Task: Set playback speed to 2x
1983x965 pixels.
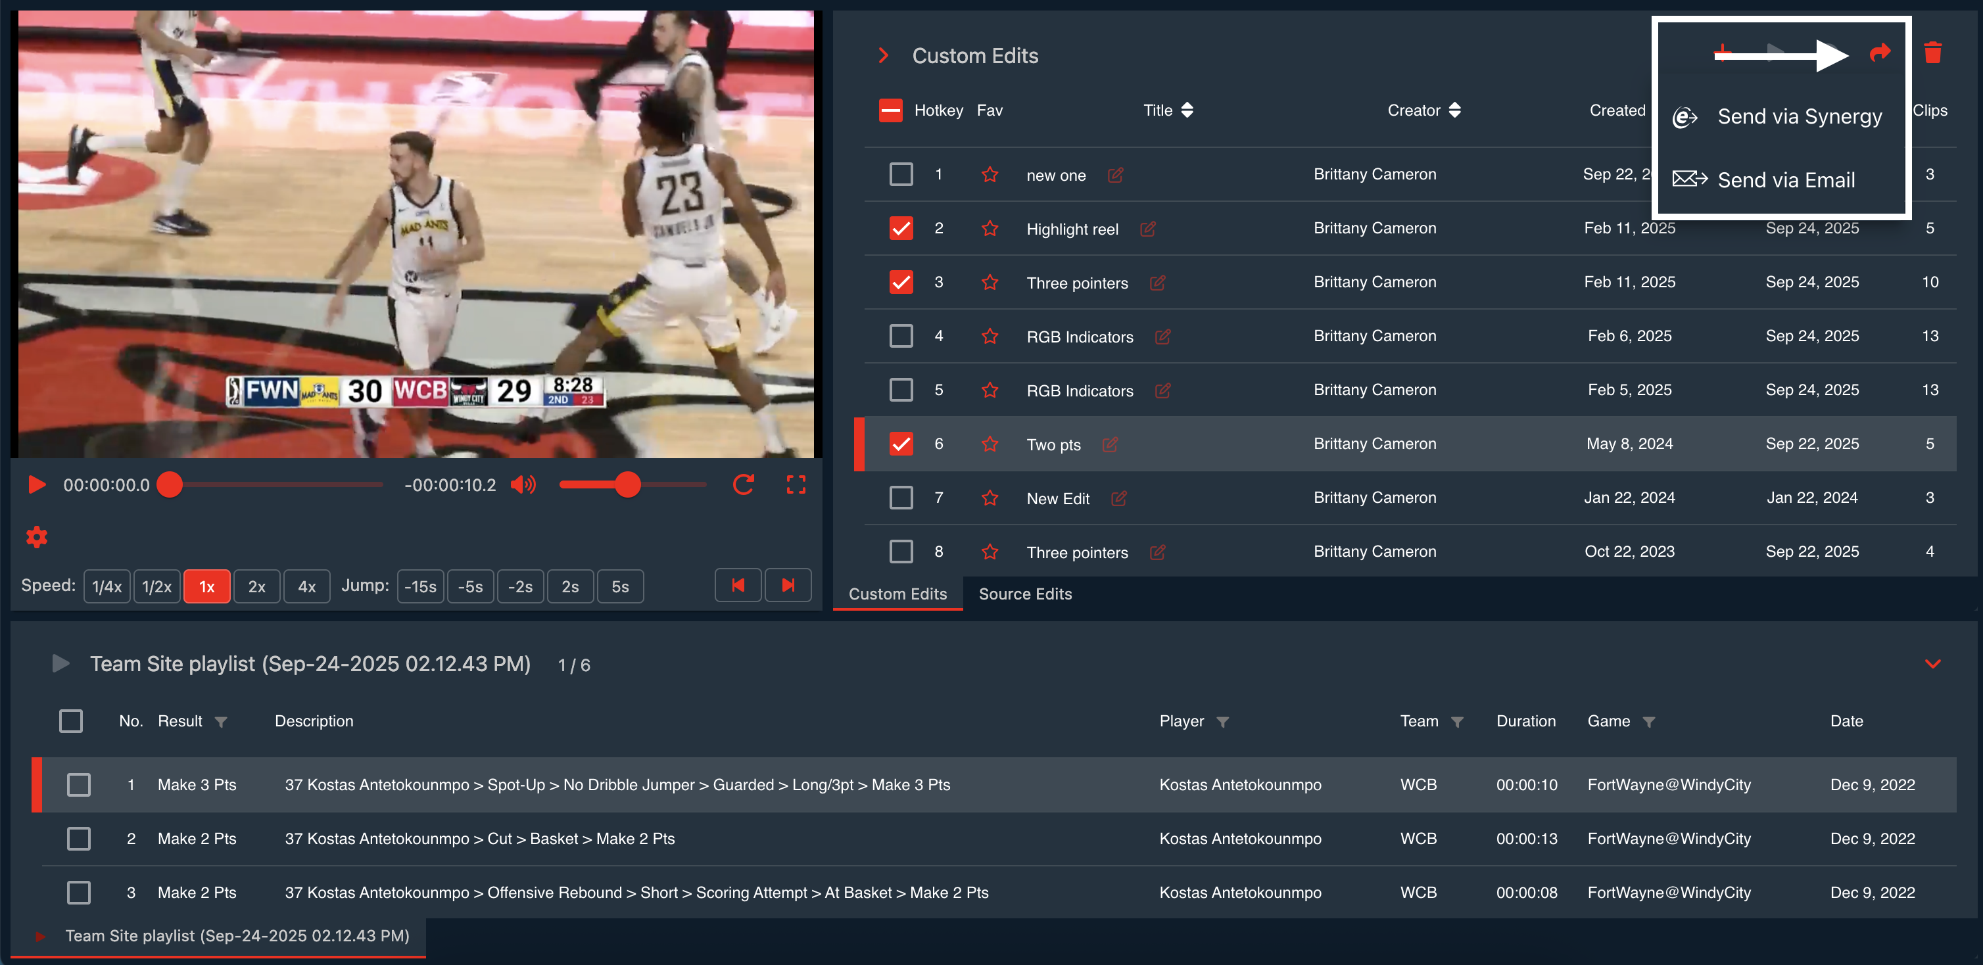Action: pos(256,586)
